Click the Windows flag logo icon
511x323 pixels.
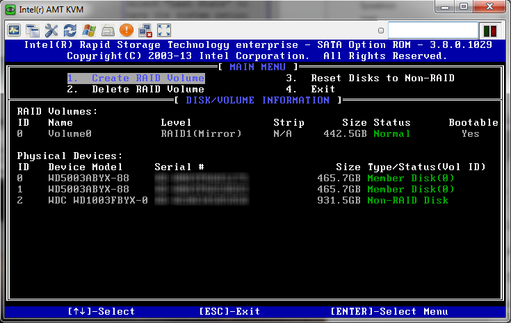tap(89, 31)
